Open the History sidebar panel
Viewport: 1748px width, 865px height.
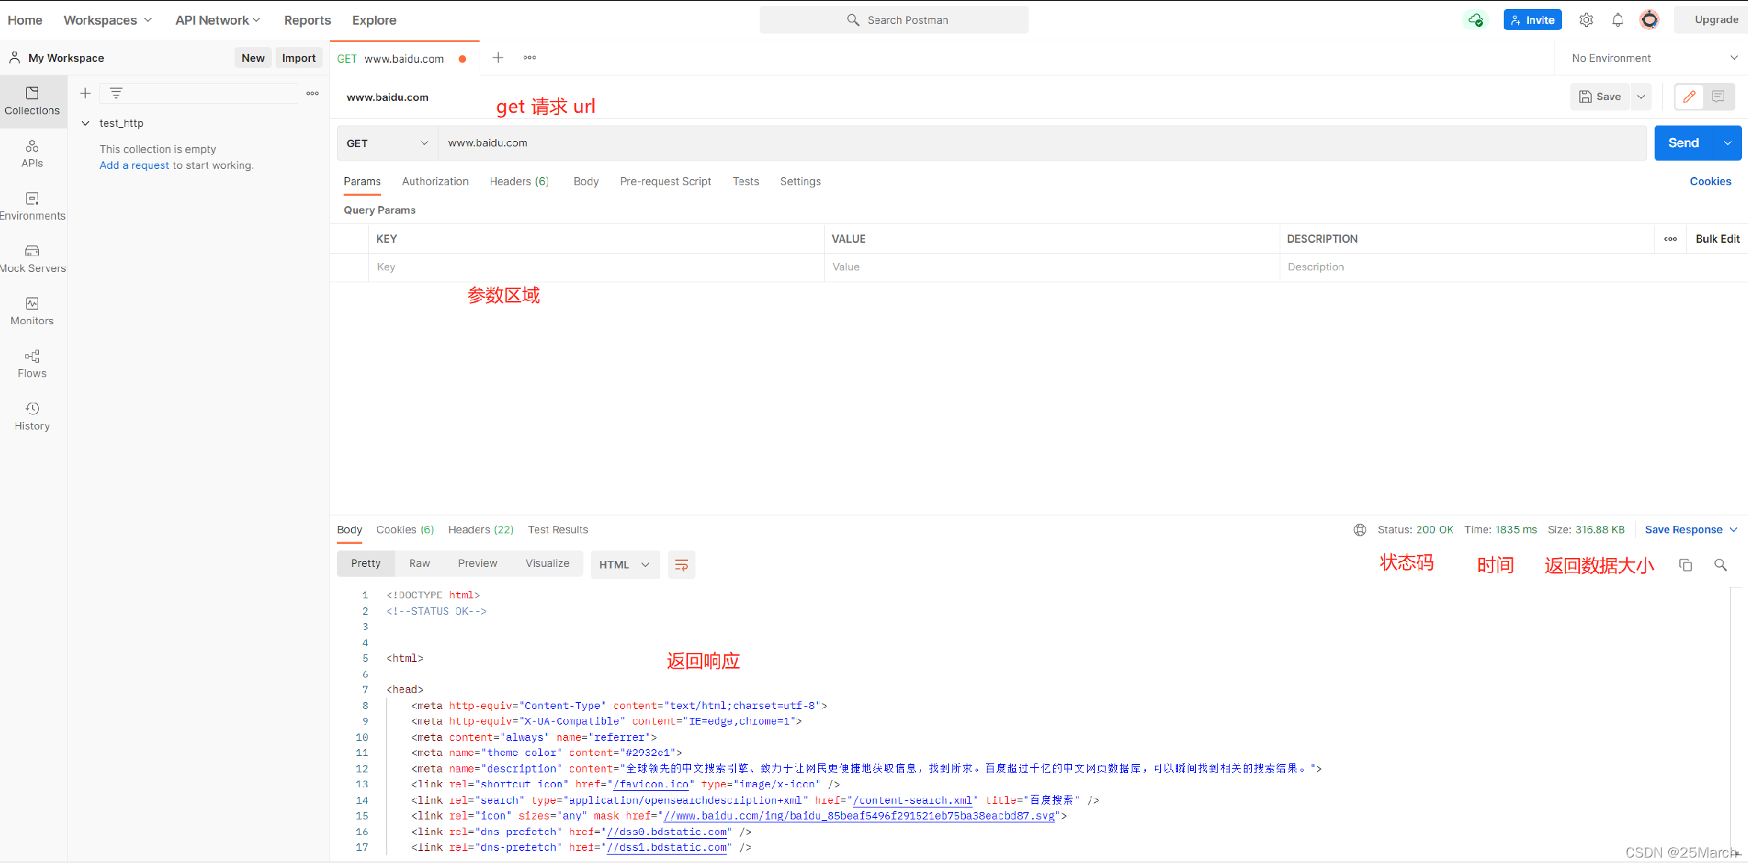coord(32,417)
